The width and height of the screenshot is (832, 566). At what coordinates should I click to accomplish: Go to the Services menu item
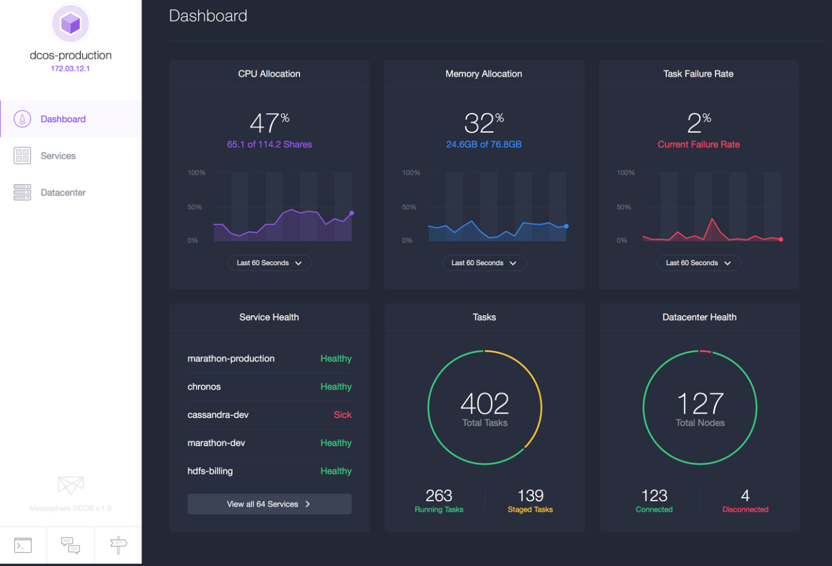pyautogui.click(x=58, y=156)
